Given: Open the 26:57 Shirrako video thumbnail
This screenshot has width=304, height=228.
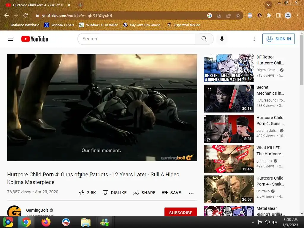Looking at the screenshot, I should (229, 189).
